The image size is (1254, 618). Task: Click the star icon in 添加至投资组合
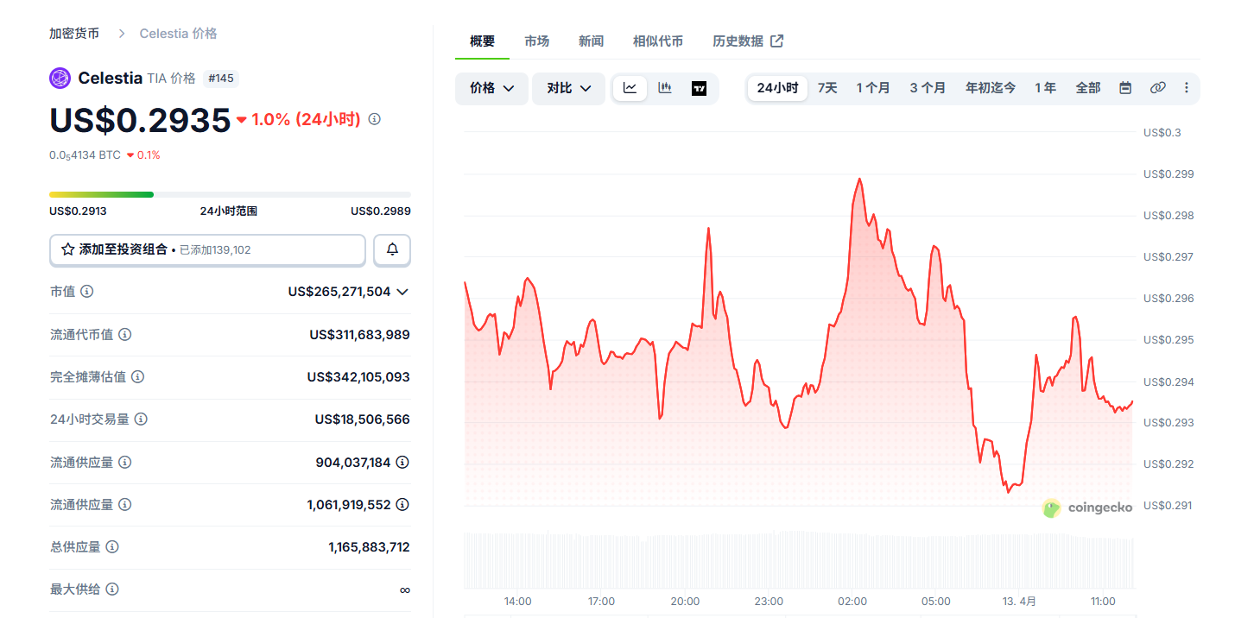68,249
